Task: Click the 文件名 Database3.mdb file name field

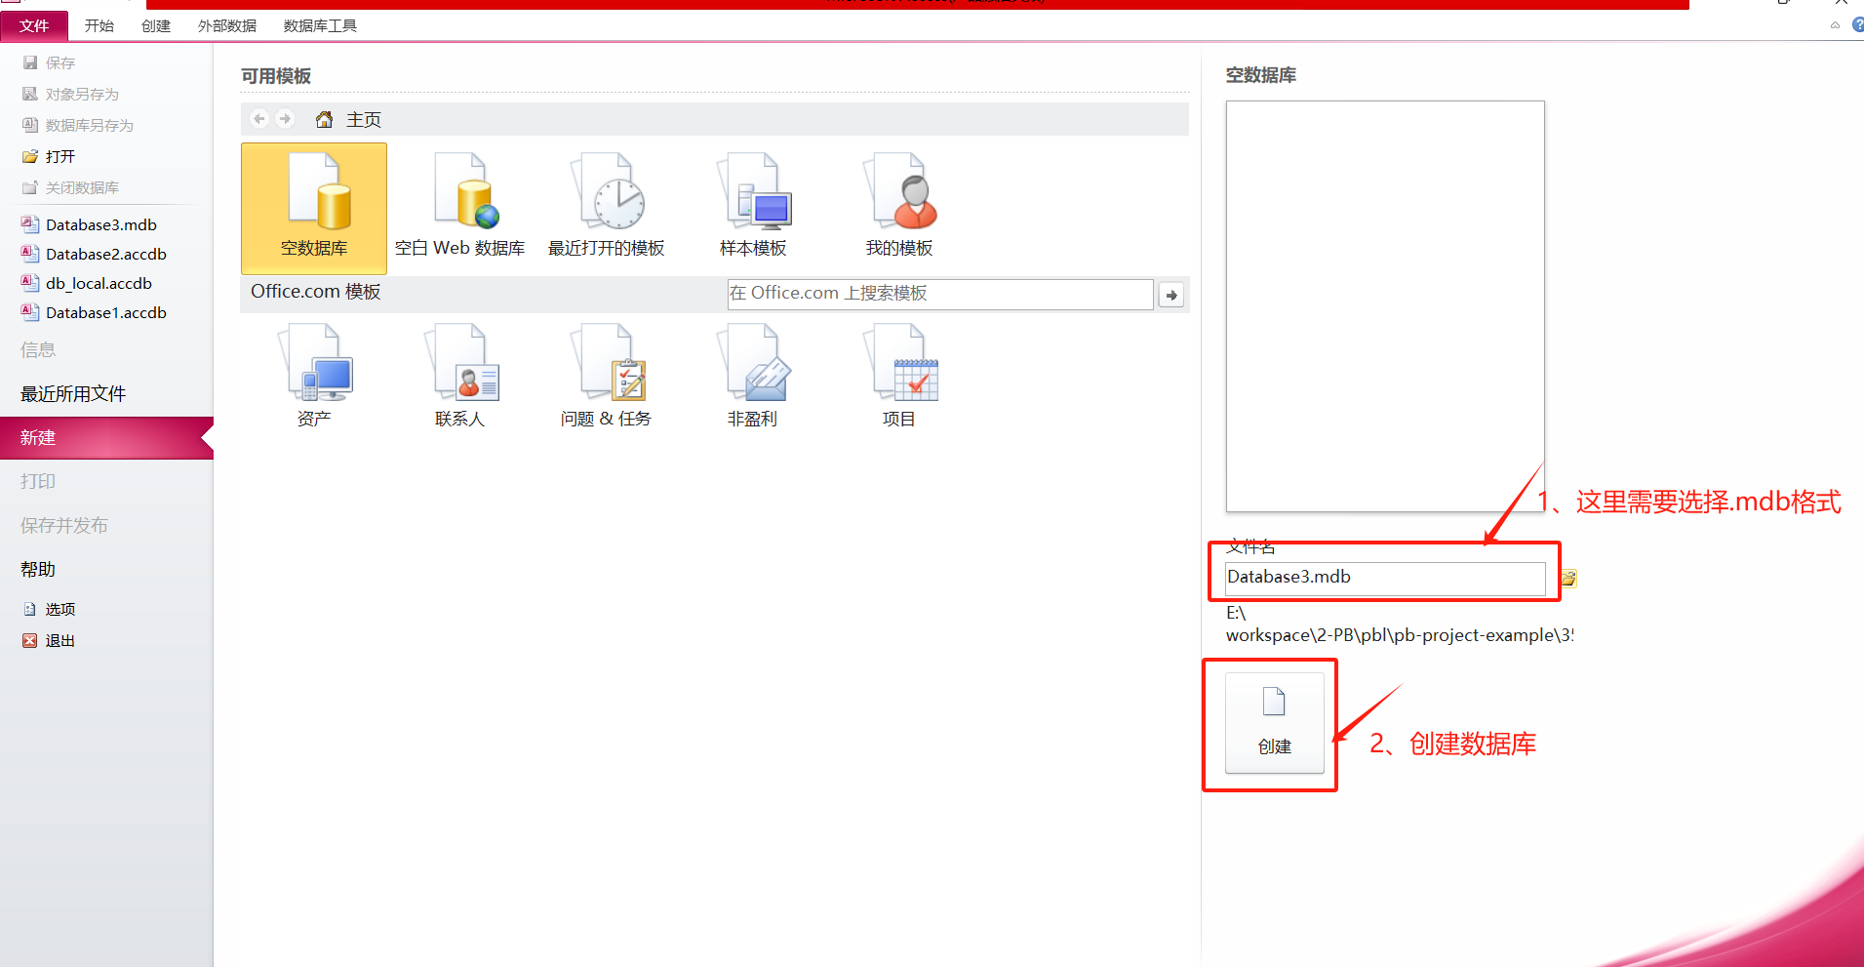Action: (x=1385, y=578)
